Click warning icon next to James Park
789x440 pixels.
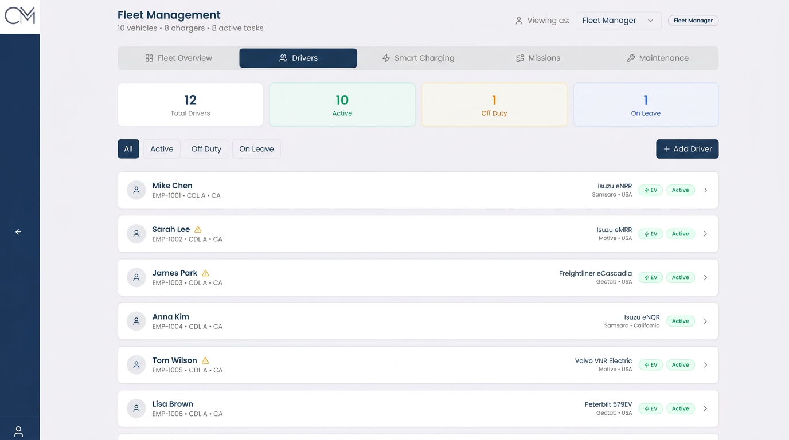point(205,273)
